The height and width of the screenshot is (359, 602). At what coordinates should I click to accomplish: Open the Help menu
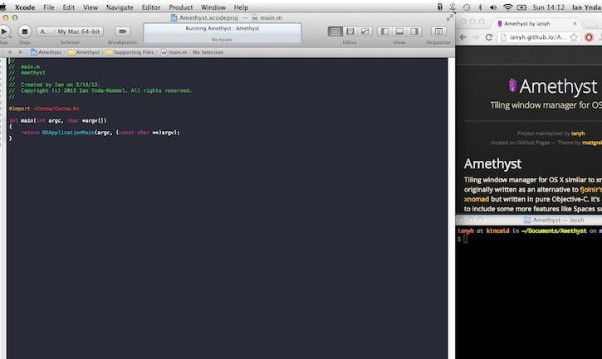click(241, 7)
